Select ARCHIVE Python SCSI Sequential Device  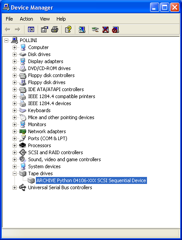(x=91, y=180)
